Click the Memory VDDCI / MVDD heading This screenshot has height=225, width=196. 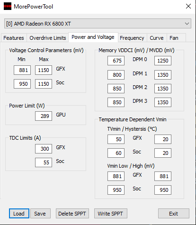136,50
